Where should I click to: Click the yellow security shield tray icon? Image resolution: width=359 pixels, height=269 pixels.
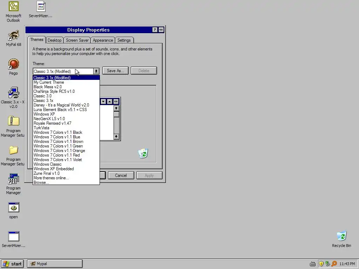(321, 264)
